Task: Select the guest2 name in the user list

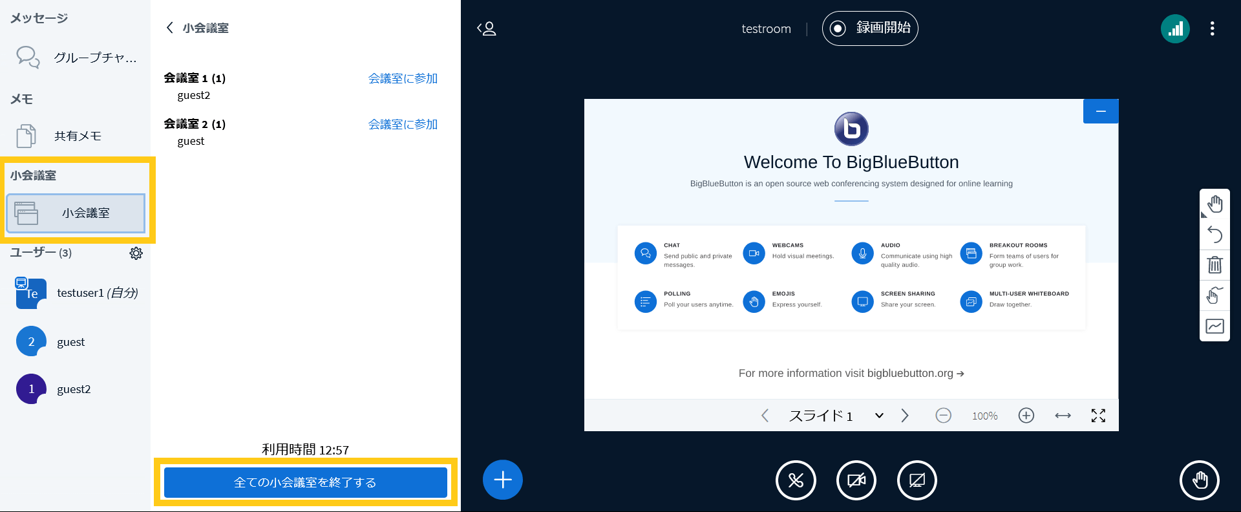Action: [x=74, y=389]
